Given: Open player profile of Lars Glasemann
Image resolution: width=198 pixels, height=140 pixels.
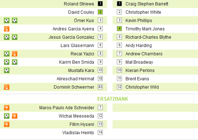Looking at the screenshot, I should tap(77, 46).
